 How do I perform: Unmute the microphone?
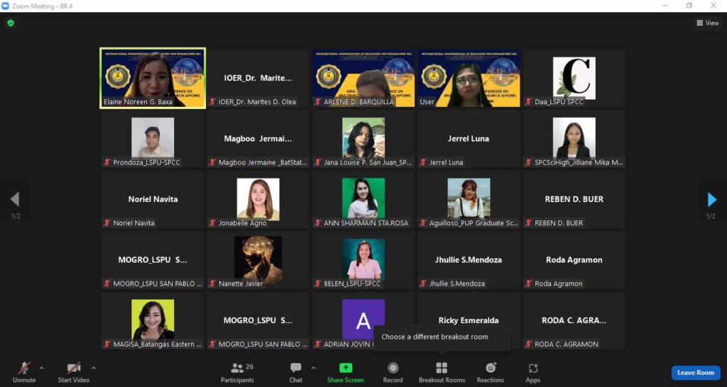tap(23, 368)
